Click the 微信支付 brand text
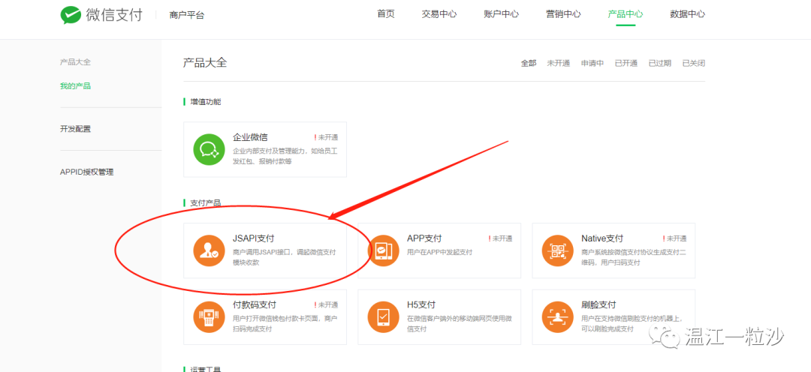 click(114, 14)
